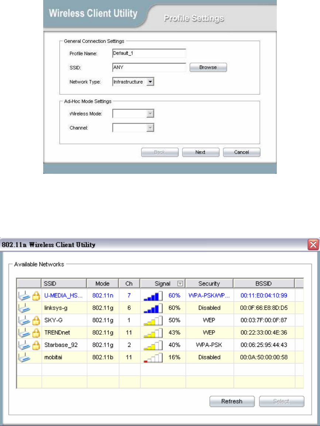This screenshot has width=320, height=426.
Task: Click signal bars icon for Starbase_92 network
Action: pyautogui.click(x=153, y=345)
